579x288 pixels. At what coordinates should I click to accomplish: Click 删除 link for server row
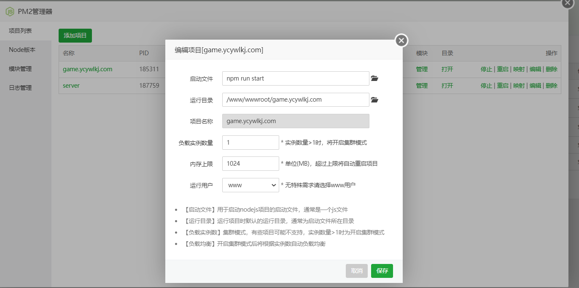[x=551, y=86]
